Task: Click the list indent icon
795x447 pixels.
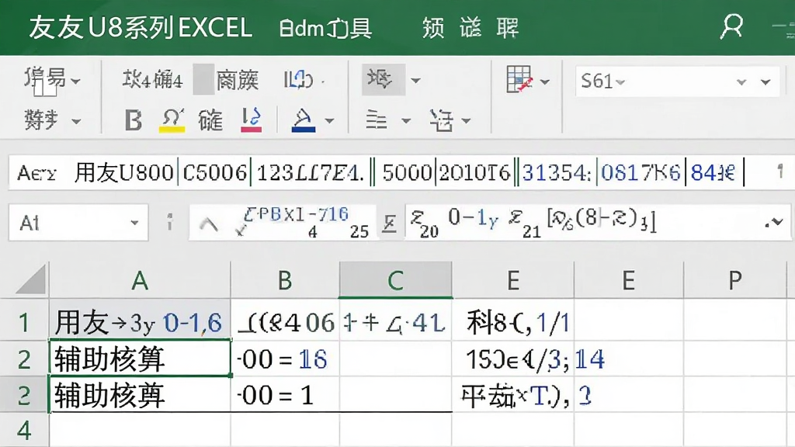Action: (441, 120)
